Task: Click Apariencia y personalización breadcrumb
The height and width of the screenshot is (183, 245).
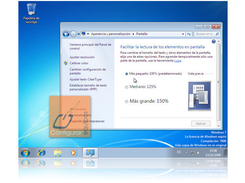Action: [x=111, y=34]
